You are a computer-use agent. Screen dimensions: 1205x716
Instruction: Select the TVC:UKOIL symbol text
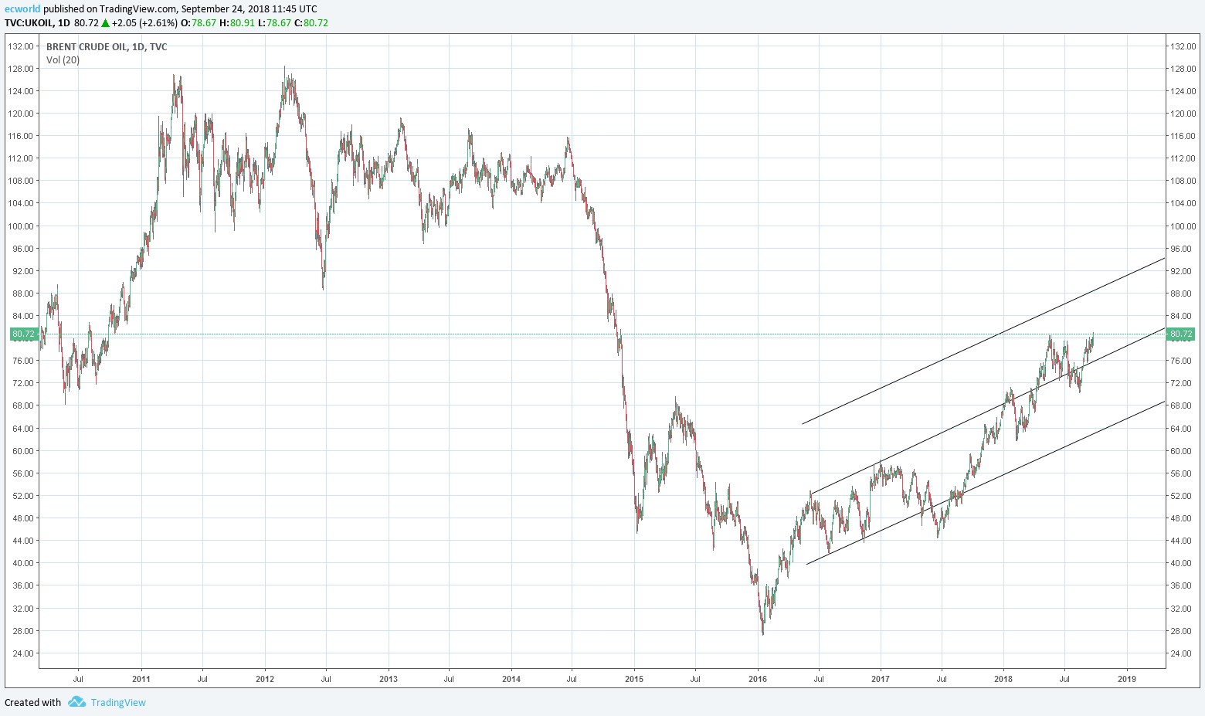[29, 23]
